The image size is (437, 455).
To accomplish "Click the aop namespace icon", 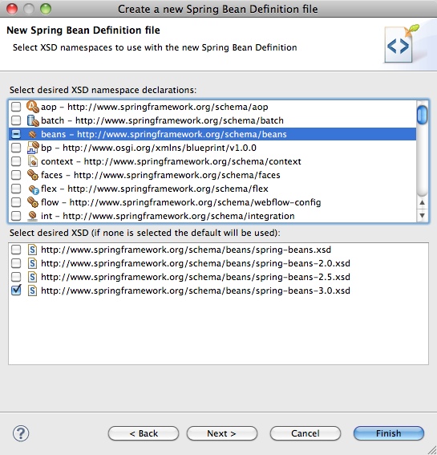I will 33,107.
